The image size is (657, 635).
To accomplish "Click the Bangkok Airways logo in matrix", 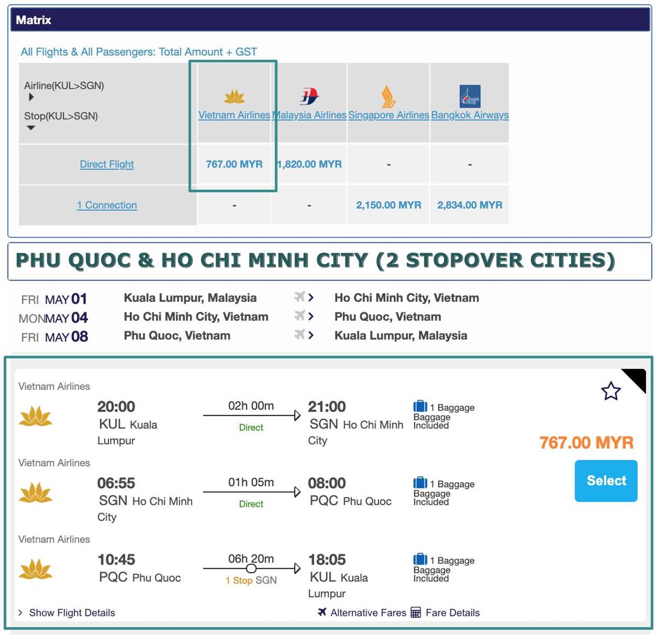I will coord(470,96).
